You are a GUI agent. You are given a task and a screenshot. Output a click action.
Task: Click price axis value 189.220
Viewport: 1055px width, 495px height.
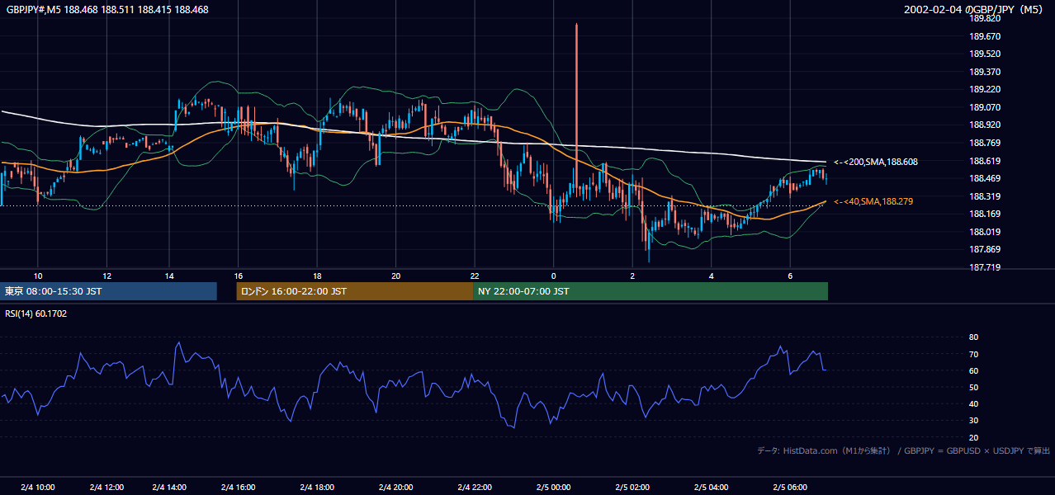[x=984, y=90]
